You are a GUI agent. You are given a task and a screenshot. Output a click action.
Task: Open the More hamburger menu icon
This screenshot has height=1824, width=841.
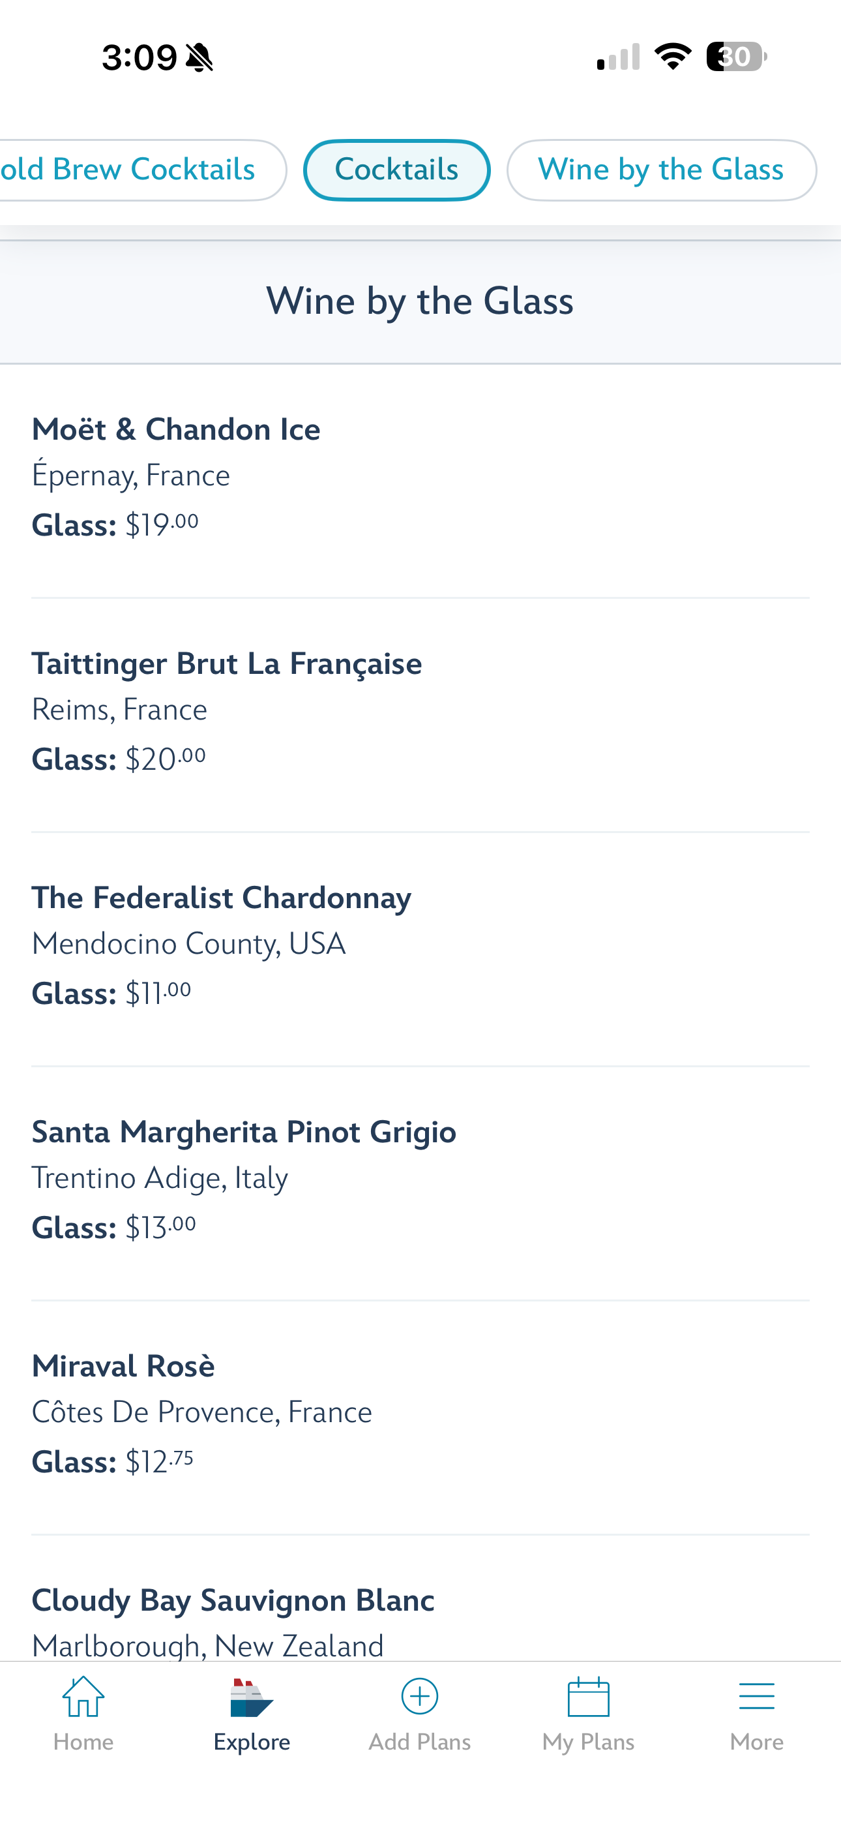point(756,1697)
